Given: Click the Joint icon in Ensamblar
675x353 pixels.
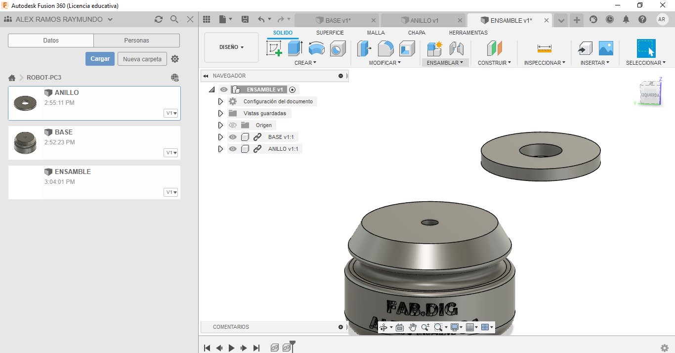Looking at the screenshot, I should click(x=457, y=48).
